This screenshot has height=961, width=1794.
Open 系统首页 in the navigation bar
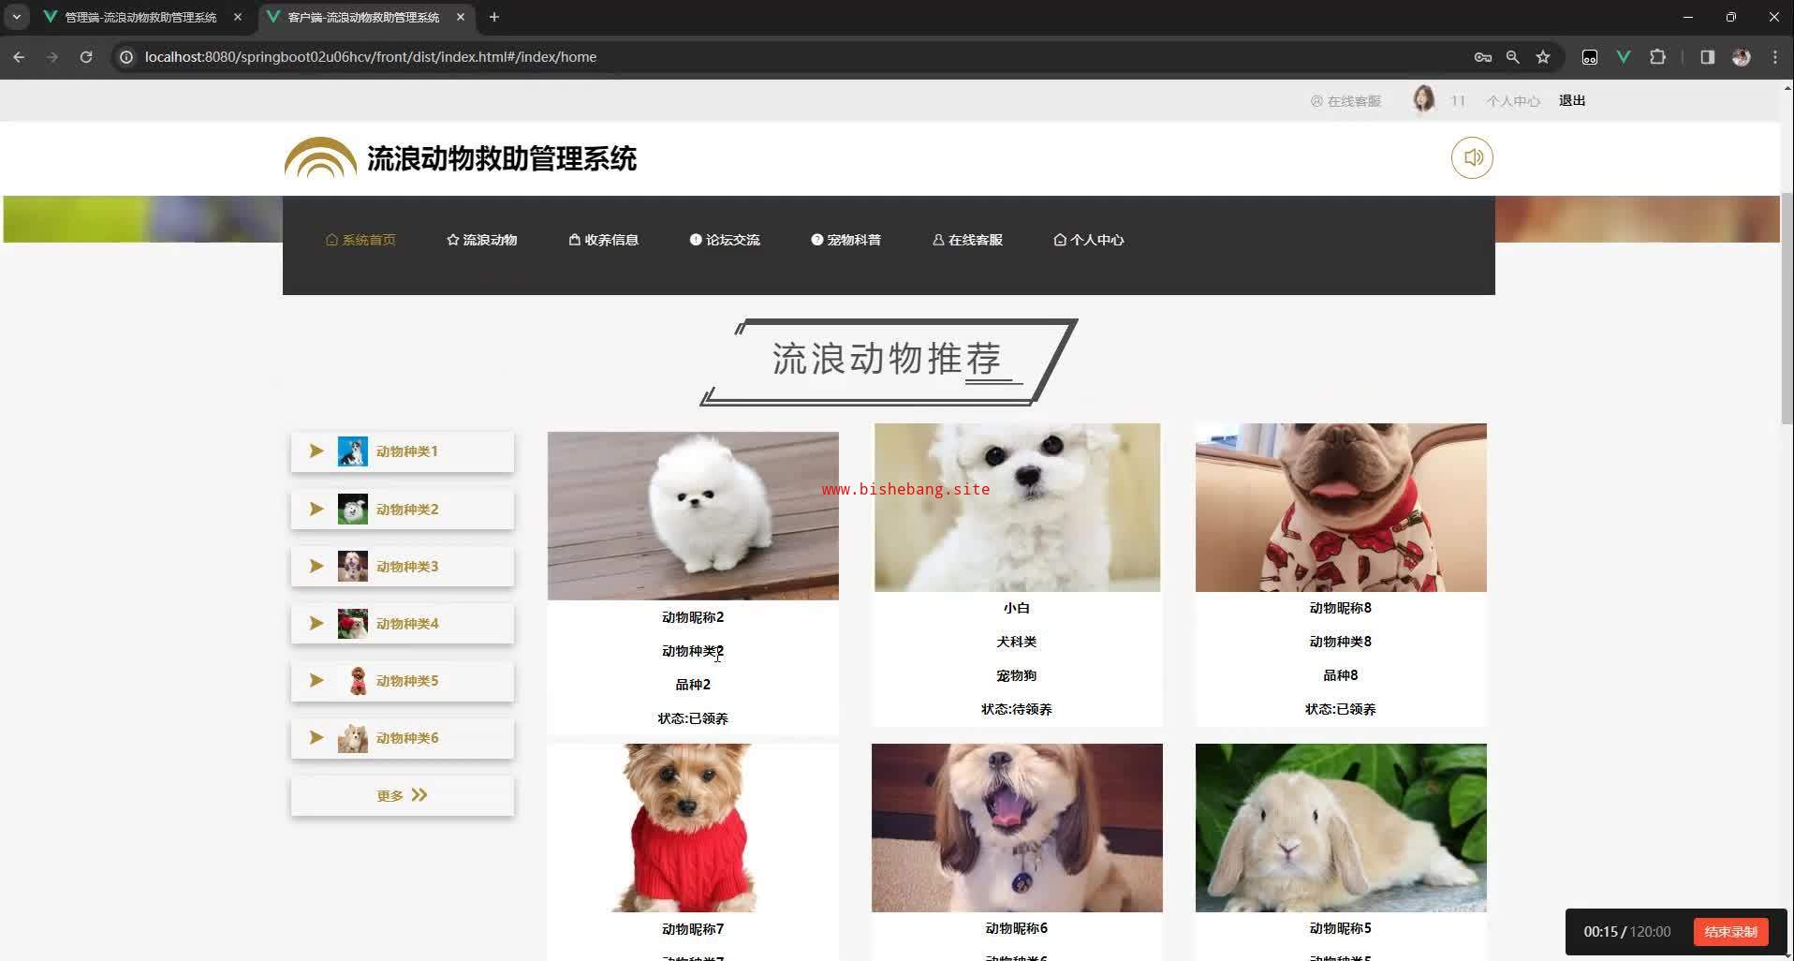click(360, 240)
